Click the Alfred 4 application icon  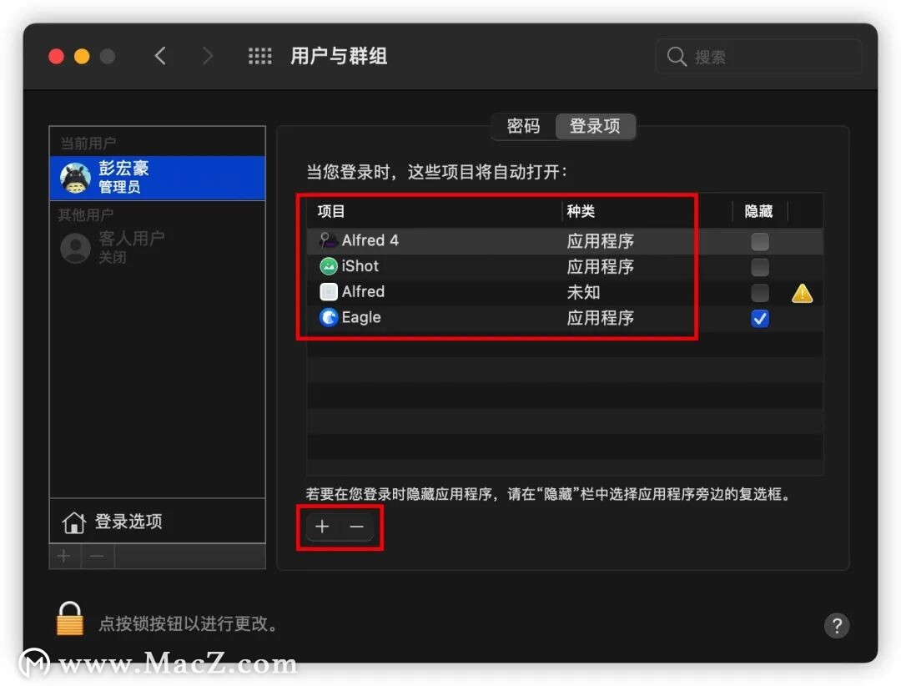[x=330, y=240]
